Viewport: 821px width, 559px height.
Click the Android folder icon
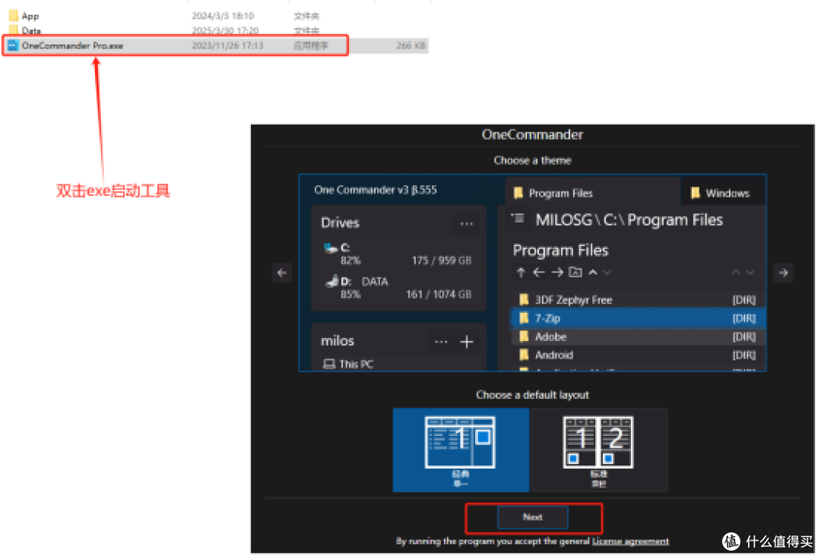pyautogui.click(x=524, y=355)
